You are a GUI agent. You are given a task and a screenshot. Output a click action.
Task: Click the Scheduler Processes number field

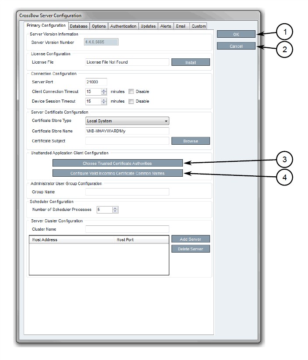(x=105, y=210)
